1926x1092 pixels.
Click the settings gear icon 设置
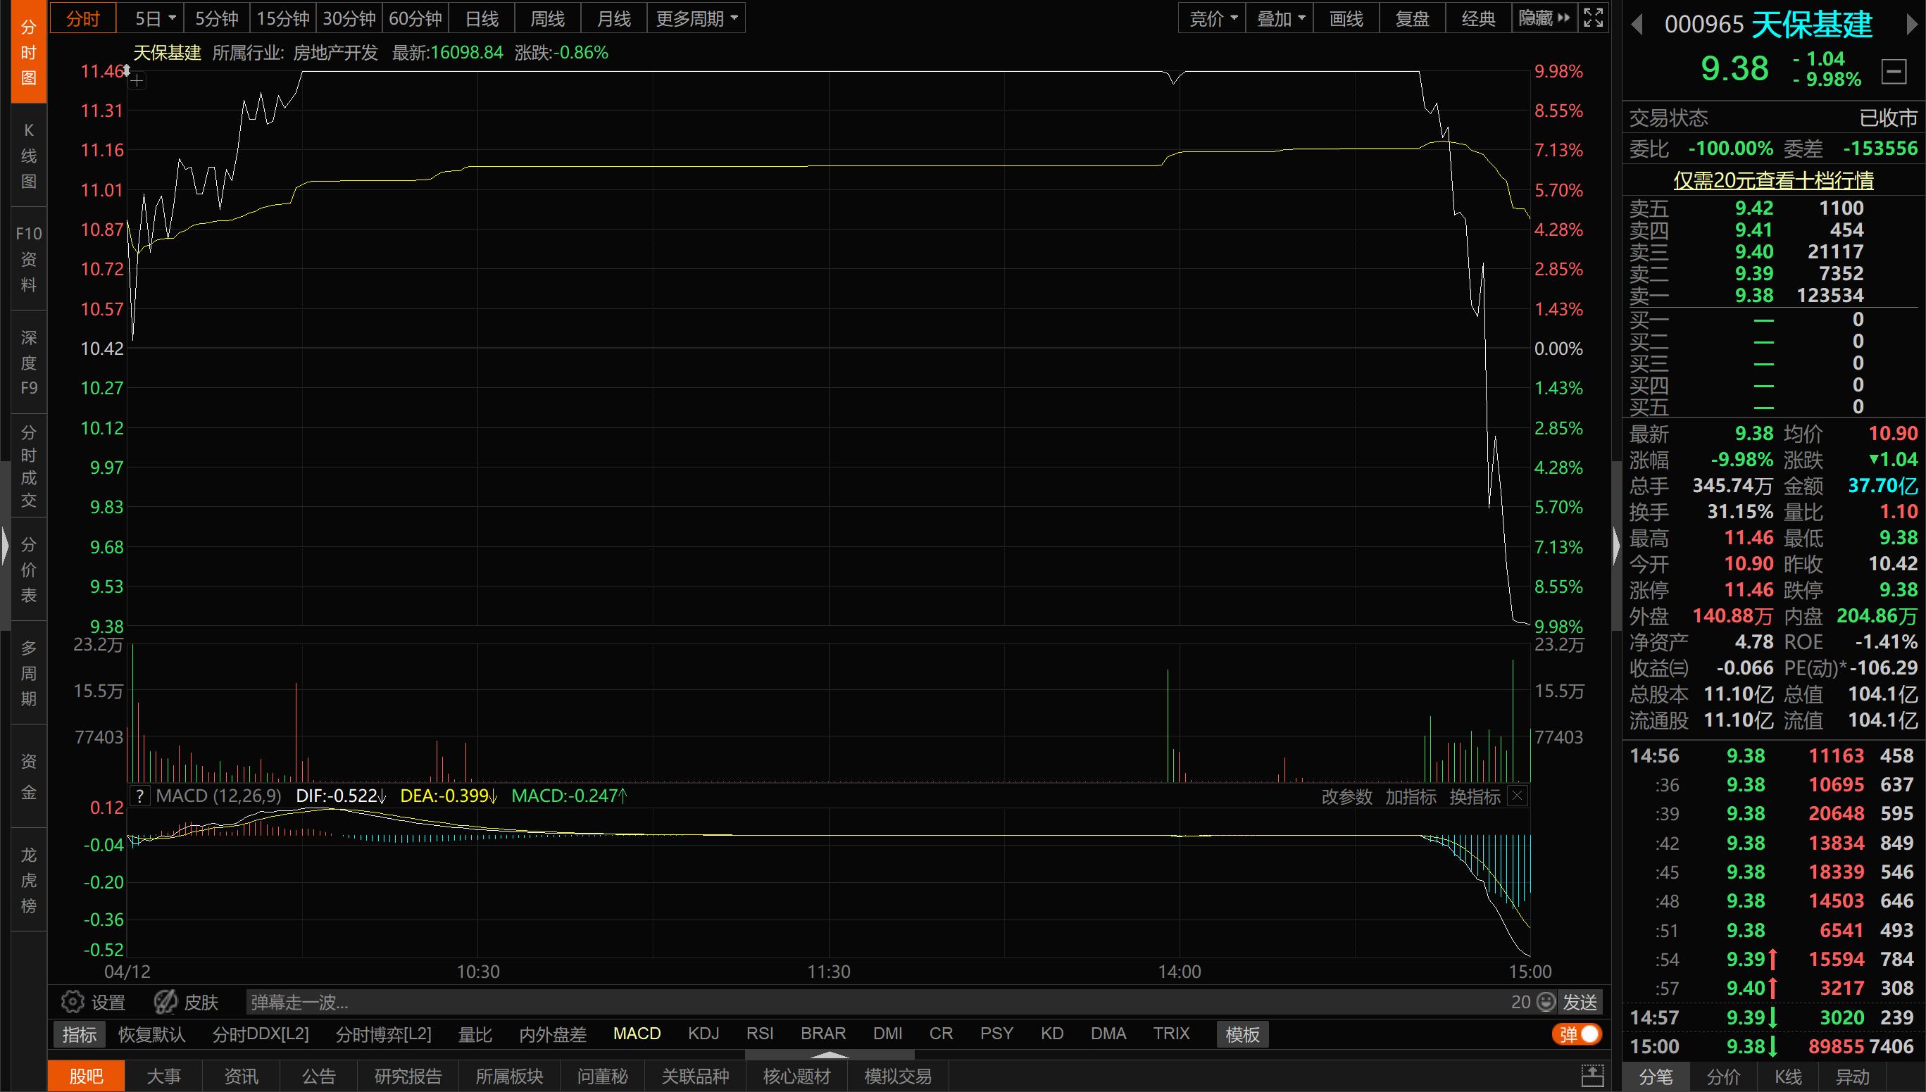point(73,1001)
